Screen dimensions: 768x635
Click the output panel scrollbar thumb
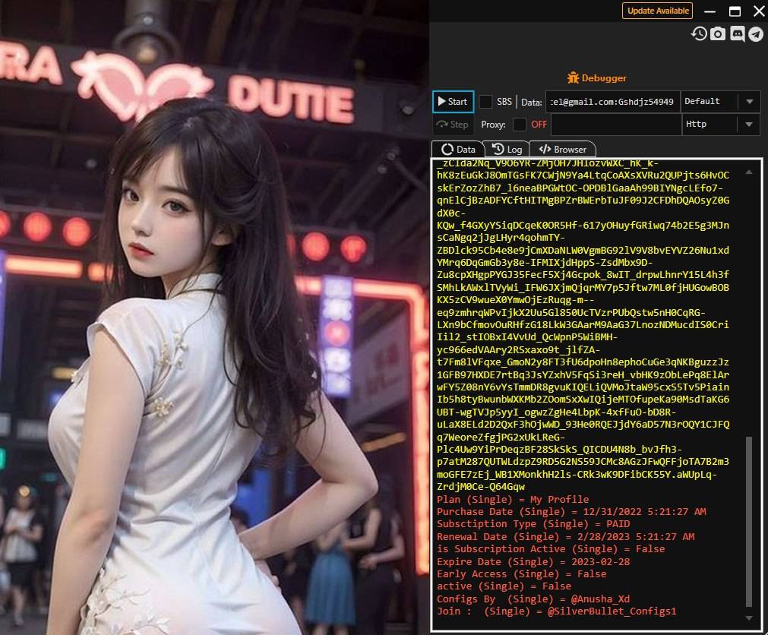coord(749,521)
